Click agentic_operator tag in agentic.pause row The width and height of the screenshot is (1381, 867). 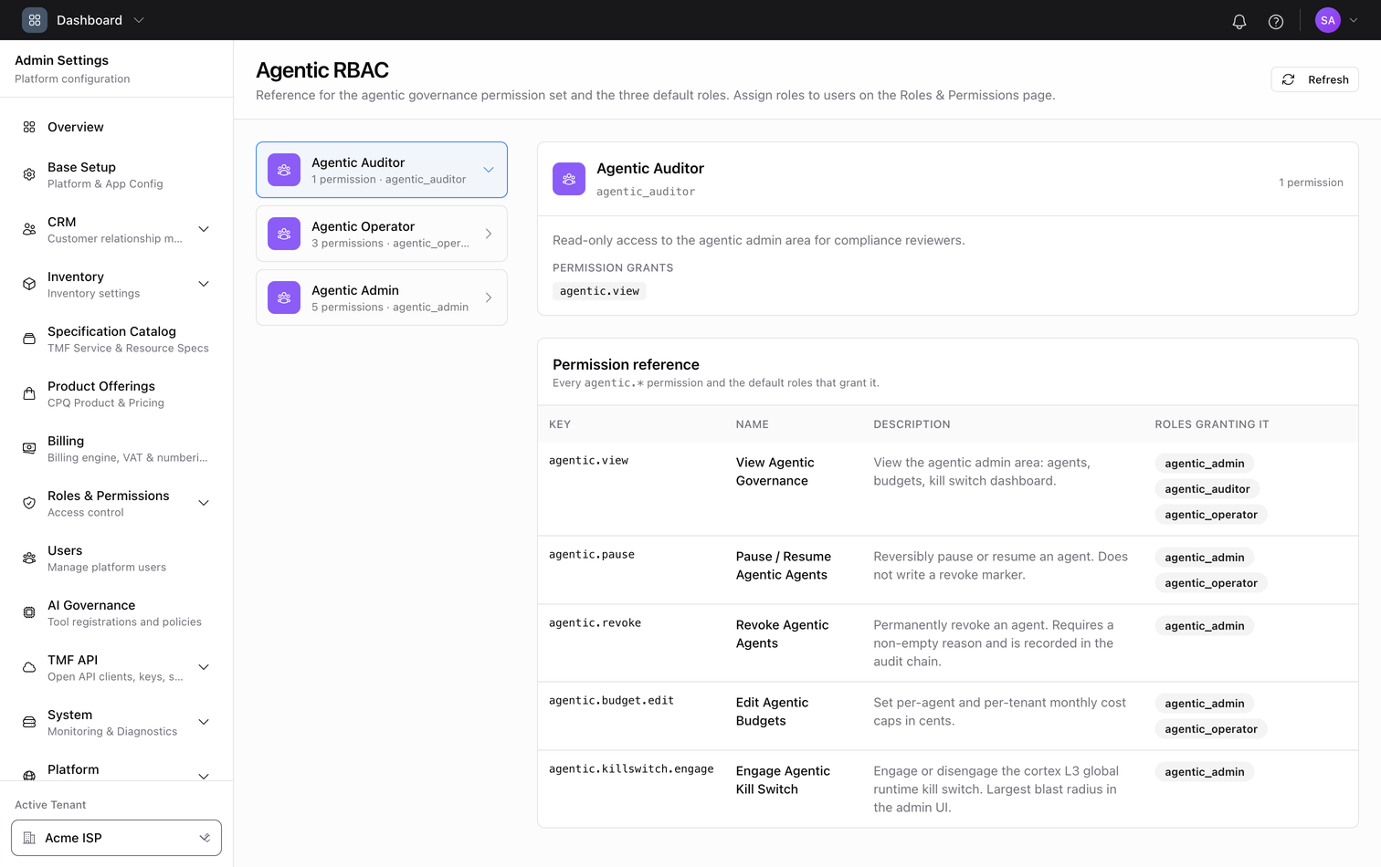1211,583
